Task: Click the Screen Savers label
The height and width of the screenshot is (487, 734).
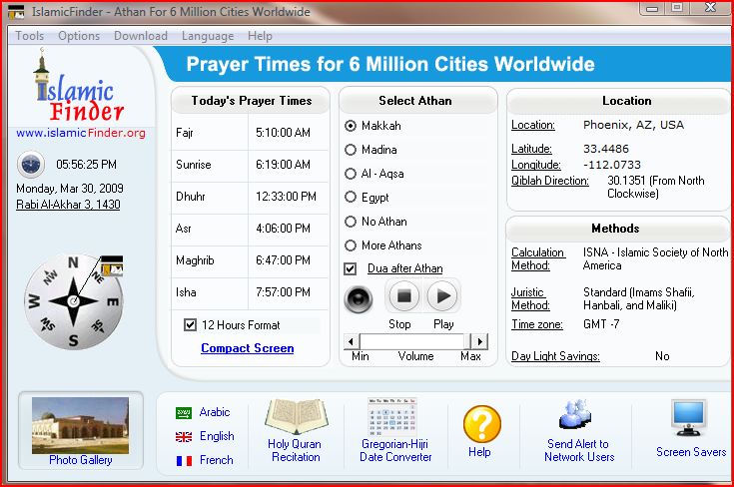Action: point(691,452)
